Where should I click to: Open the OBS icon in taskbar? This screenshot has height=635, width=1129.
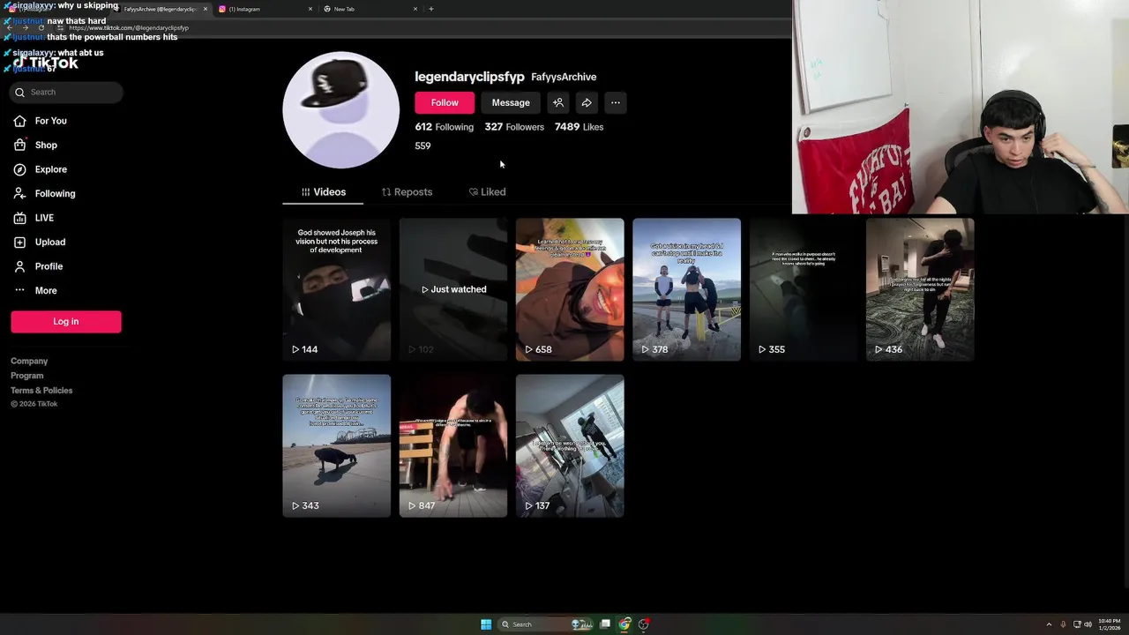(x=644, y=624)
